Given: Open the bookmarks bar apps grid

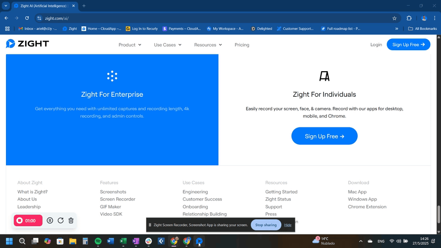Looking at the screenshot, I should coord(7,29).
